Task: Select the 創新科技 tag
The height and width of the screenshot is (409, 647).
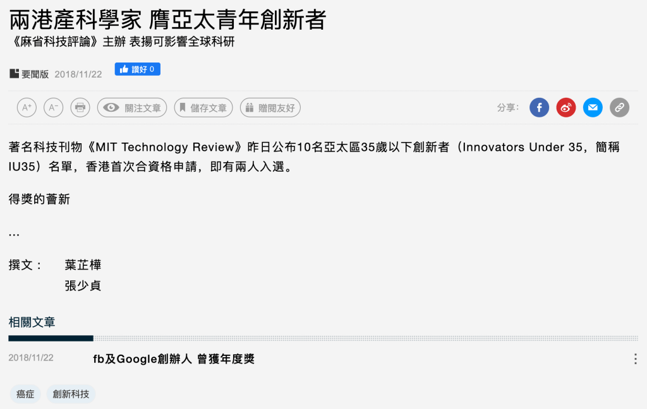Action: (71, 394)
